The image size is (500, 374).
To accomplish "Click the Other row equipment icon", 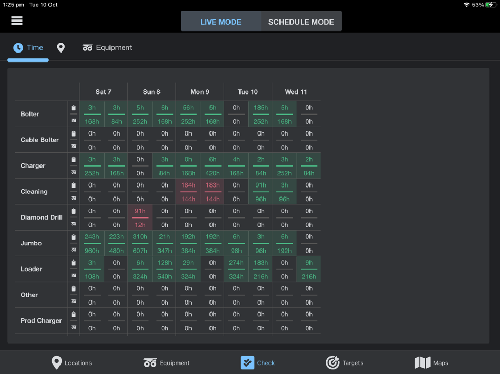I will click(x=74, y=302).
